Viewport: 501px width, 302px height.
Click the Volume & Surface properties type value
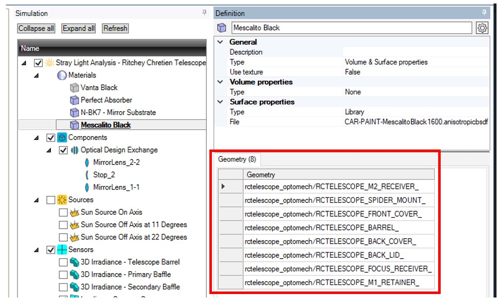coord(386,62)
